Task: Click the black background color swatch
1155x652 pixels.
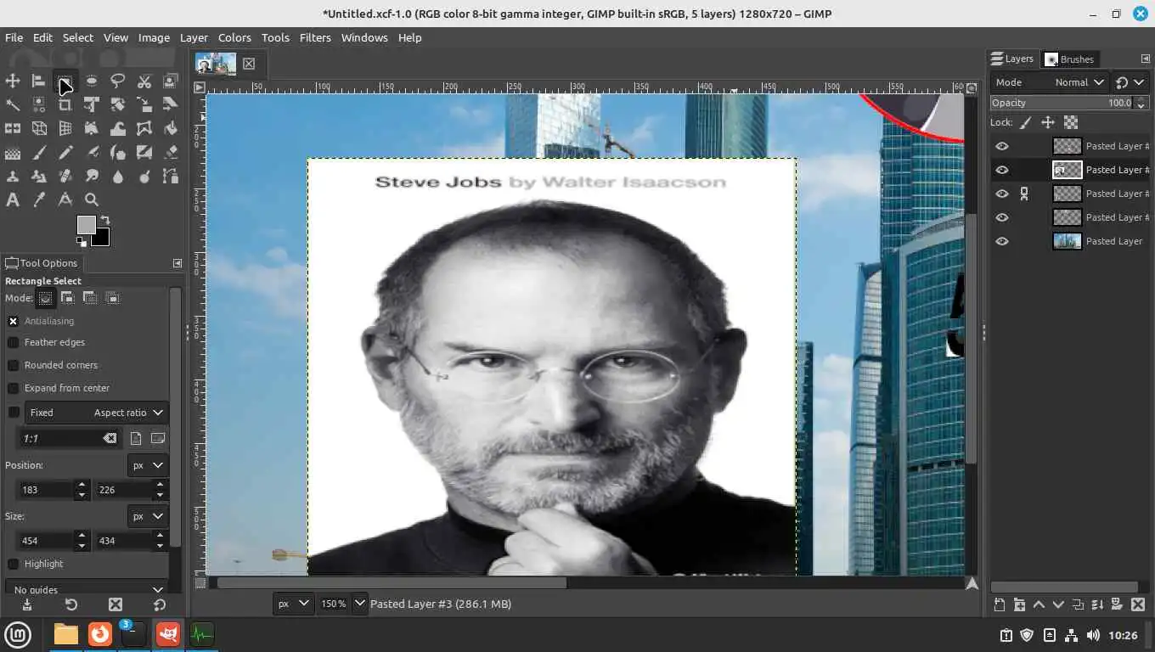Action: [x=103, y=239]
